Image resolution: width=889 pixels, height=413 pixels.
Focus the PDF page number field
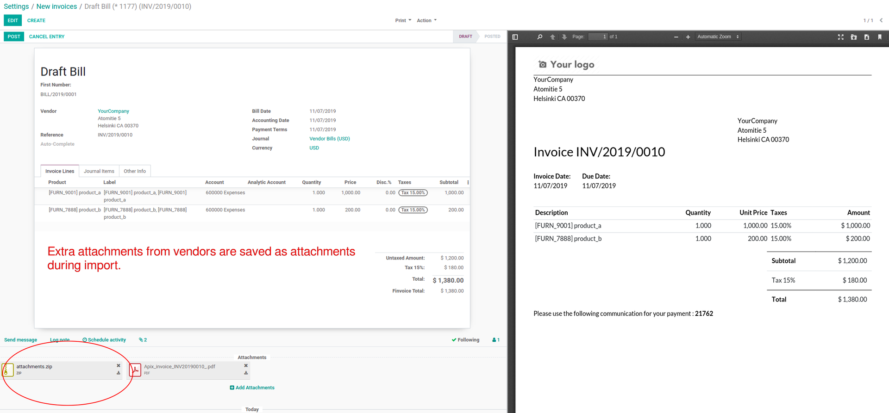[598, 37]
